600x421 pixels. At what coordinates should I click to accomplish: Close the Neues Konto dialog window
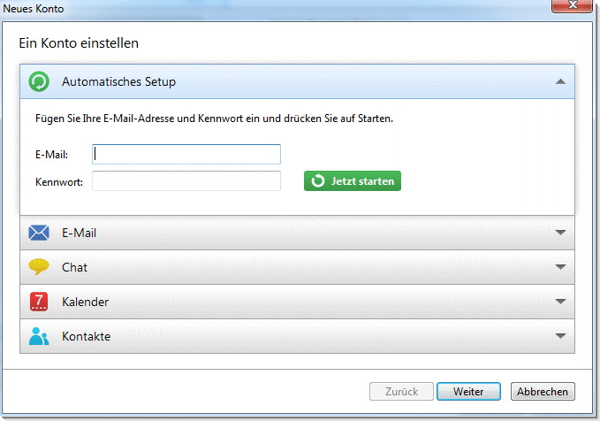pyautogui.click(x=573, y=5)
